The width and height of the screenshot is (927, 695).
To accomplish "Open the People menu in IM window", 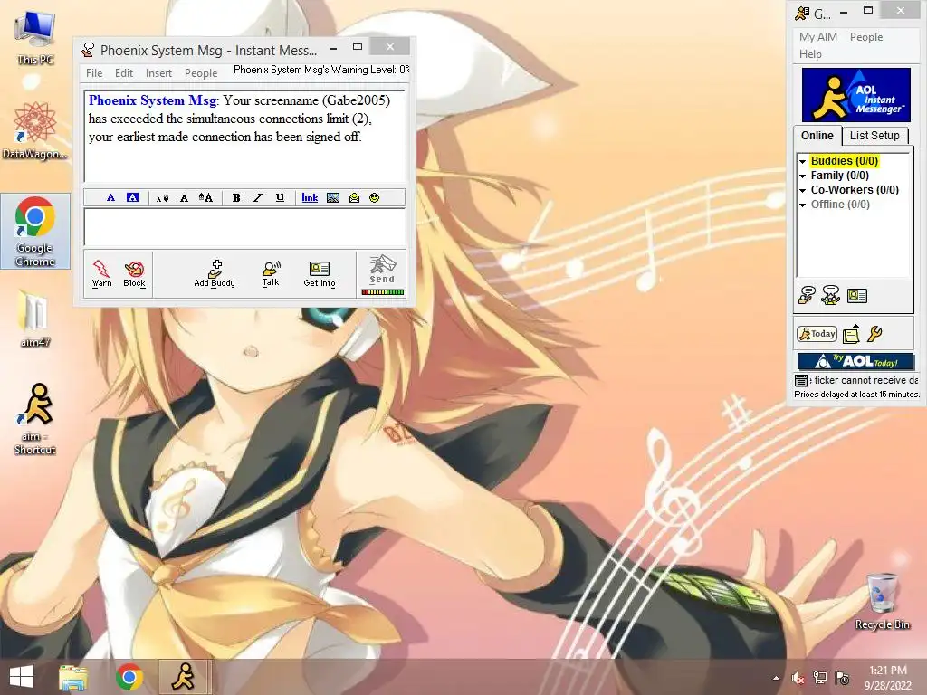I will 201,73.
